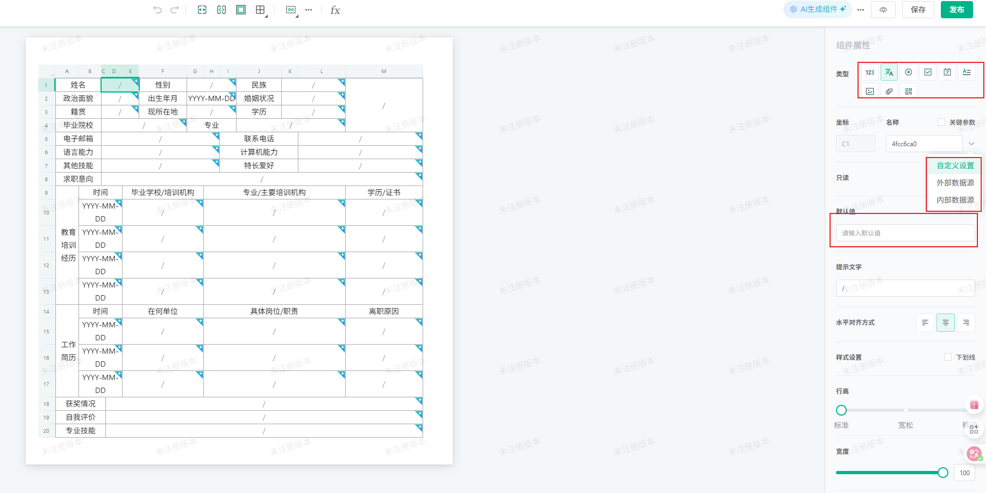Click row header 8
Viewport: 986px width, 493px height.
[46, 179]
